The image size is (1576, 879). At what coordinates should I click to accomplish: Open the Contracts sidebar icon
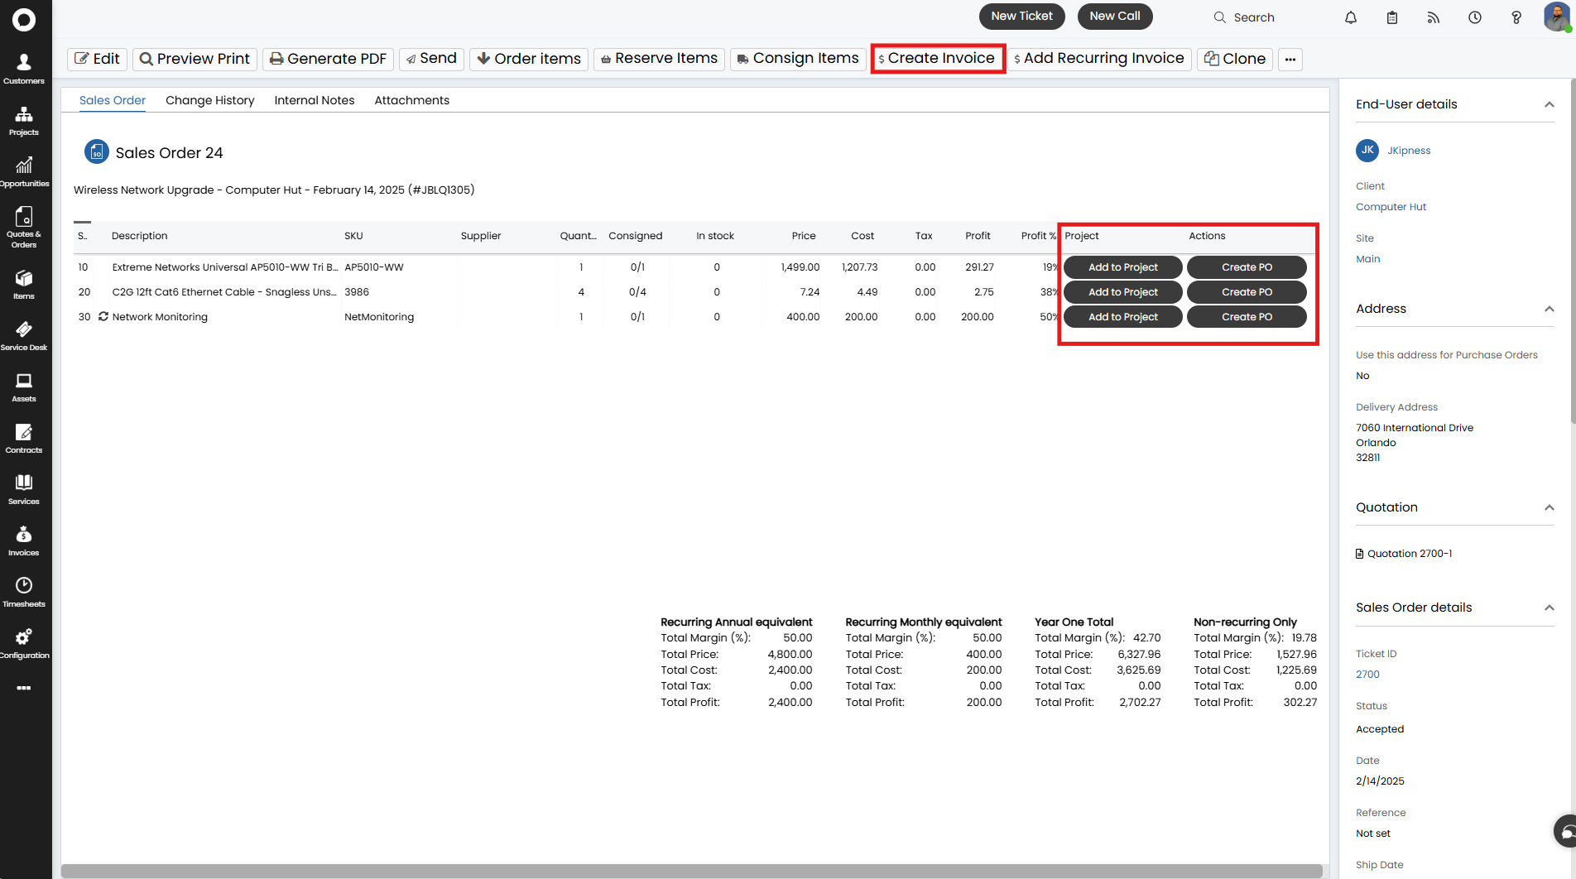pyautogui.click(x=24, y=439)
